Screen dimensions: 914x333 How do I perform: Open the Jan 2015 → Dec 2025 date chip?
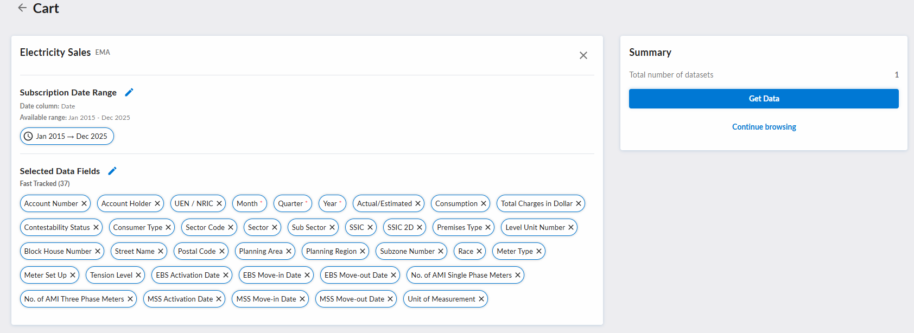(67, 136)
